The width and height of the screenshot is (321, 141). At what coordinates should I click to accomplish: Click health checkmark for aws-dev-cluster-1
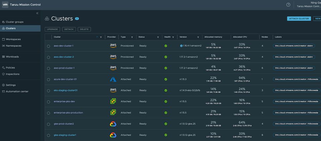pyautogui.click(x=166, y=46)
